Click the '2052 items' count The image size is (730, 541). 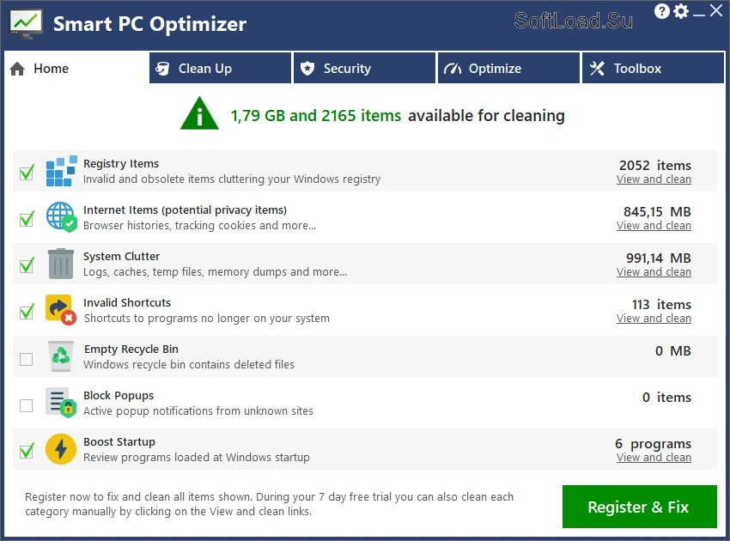655,165
